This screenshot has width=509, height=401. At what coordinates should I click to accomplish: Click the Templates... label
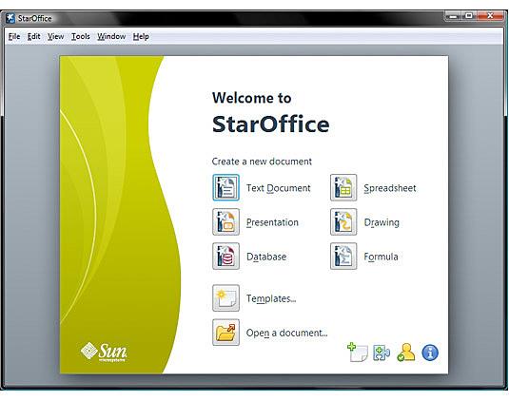pos(271,298)
